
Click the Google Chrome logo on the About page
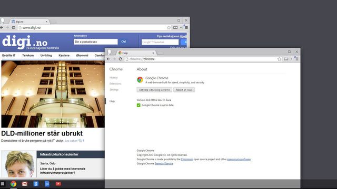coord(140,80)
